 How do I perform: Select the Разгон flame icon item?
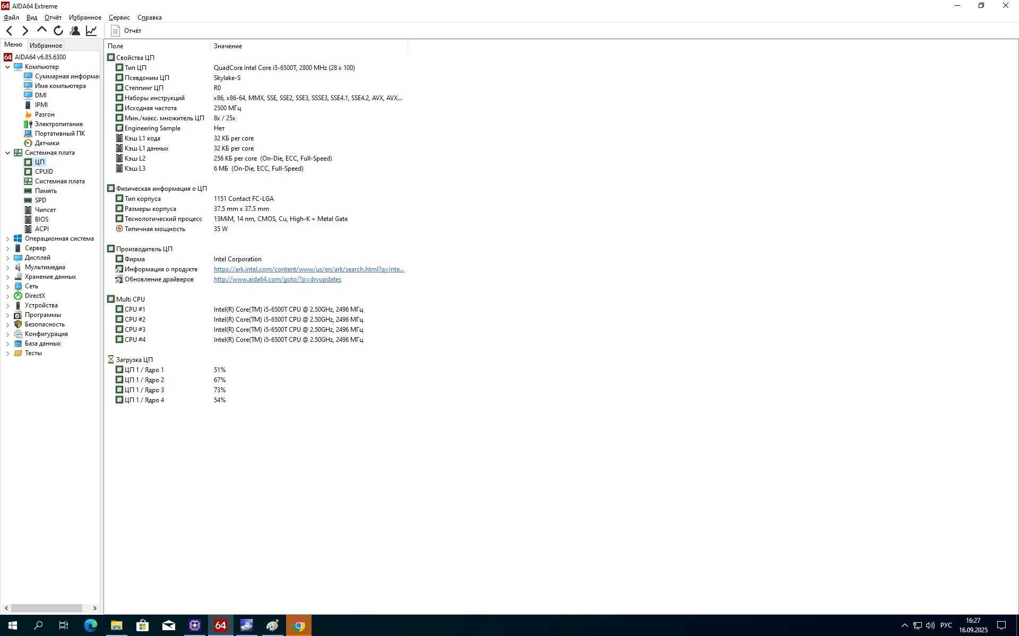[x=39, y=114]
